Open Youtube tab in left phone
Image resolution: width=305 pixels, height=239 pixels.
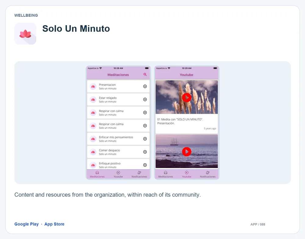[x=118, y=175]
